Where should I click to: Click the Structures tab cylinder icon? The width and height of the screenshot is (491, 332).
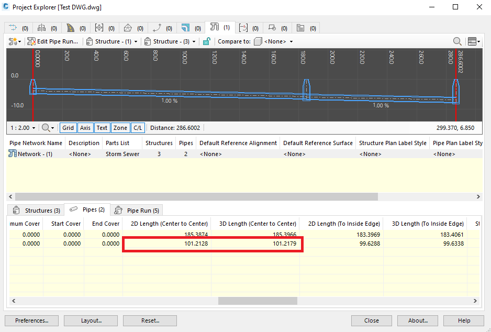click(16, 210)
